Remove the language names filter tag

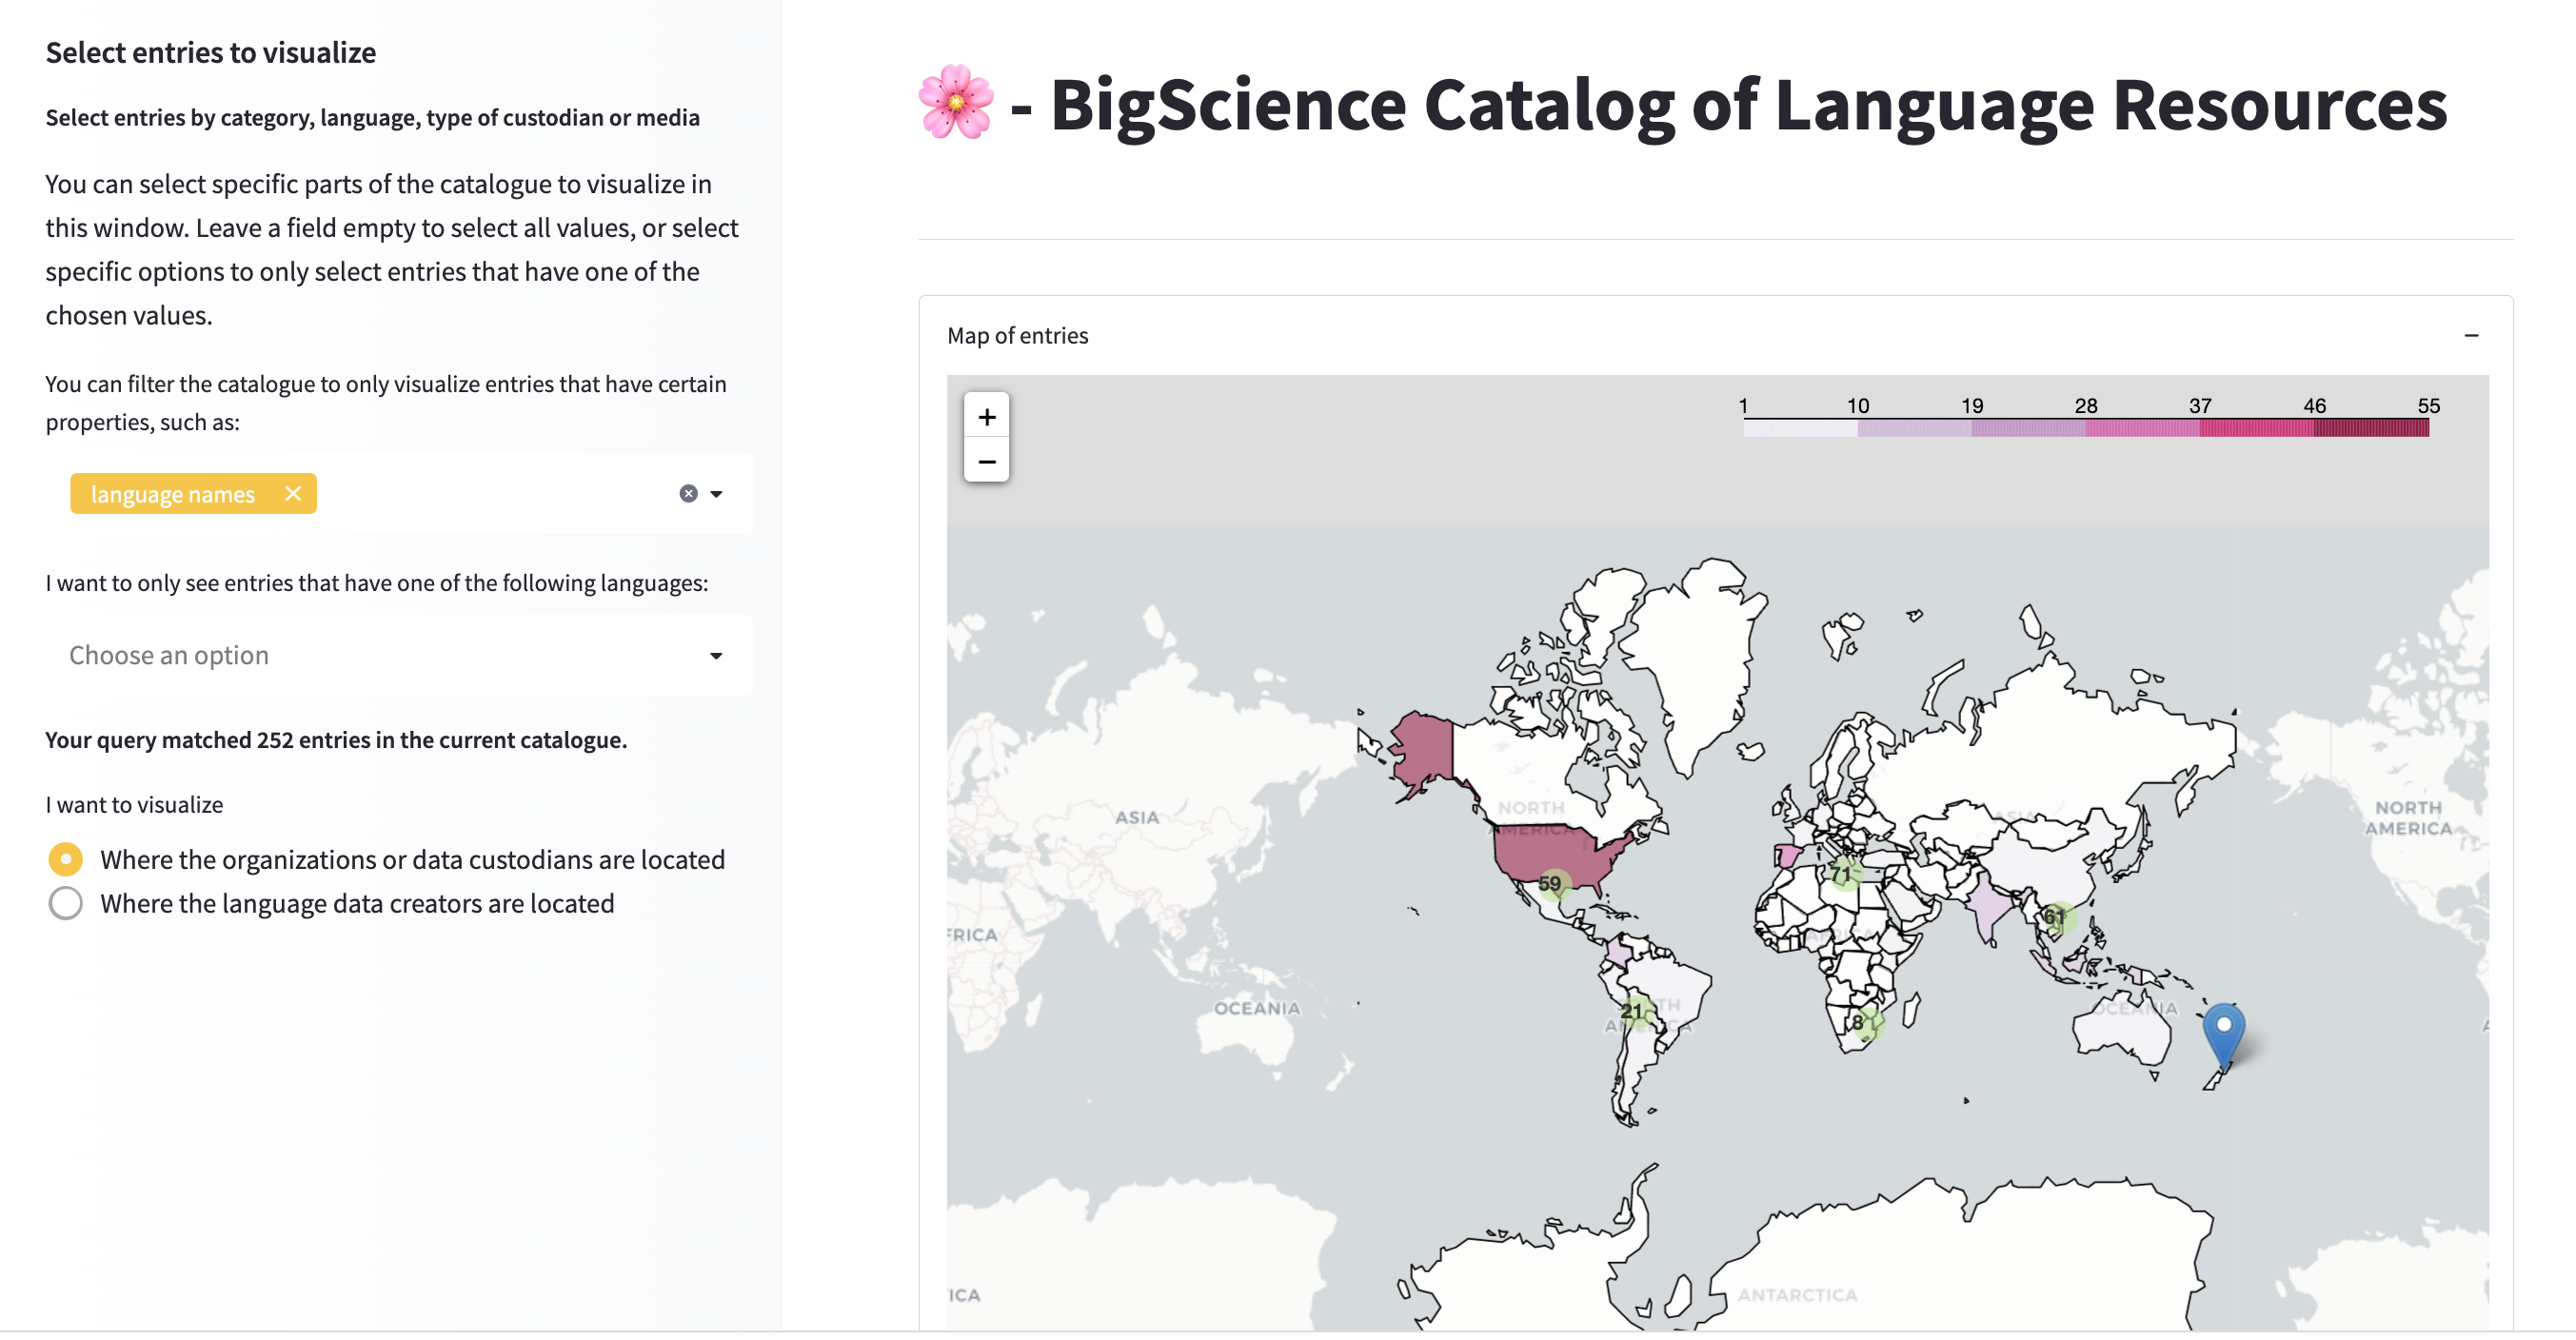coord(292,494)
